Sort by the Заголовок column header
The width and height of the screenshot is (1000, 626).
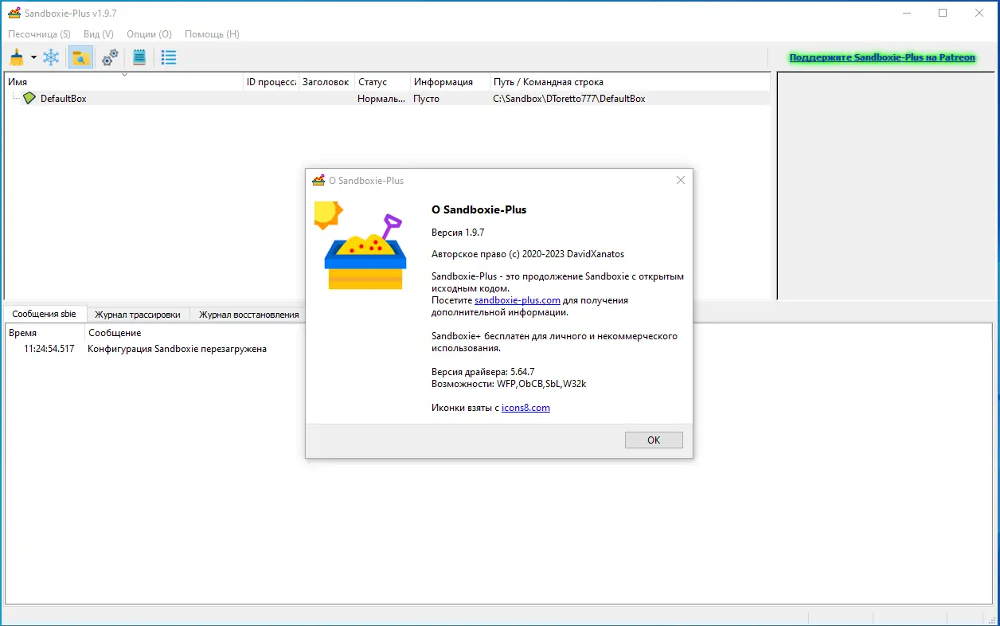tap(326, 81)
